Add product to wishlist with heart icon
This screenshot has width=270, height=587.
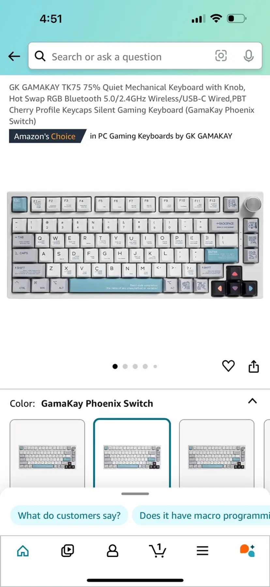228,366
